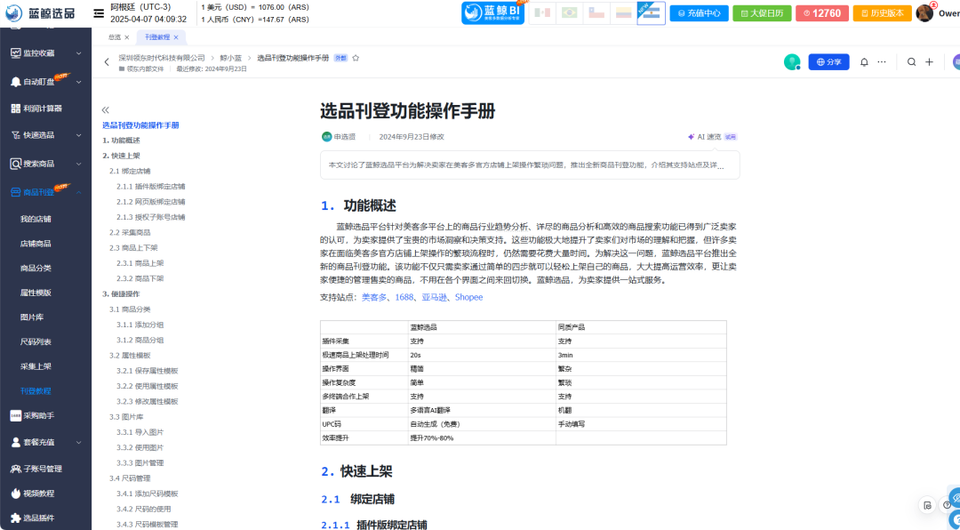
Task: Open 尺码列表 submenu item
Action: 36,341
